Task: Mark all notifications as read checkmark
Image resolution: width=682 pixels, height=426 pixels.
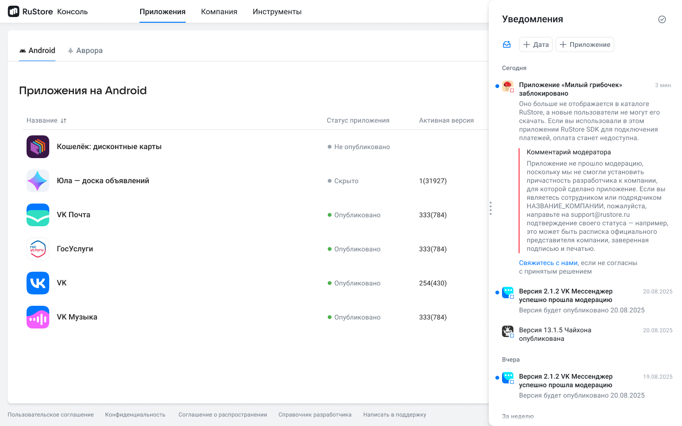Action: click(662, 19)
